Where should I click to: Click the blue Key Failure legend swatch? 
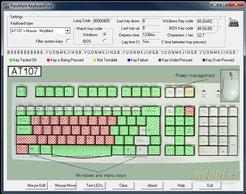129,60
